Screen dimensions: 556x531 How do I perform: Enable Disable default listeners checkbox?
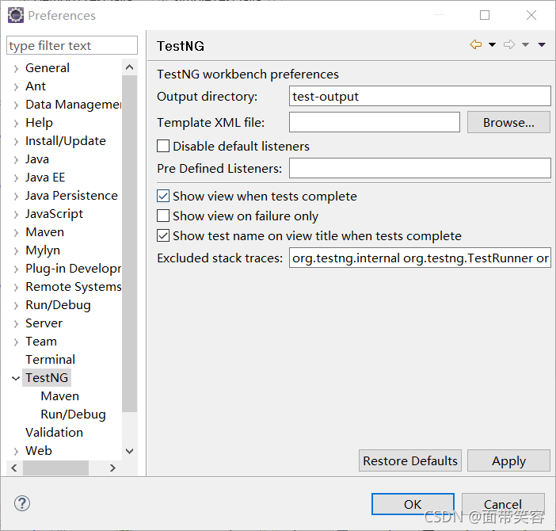click(x=163, y=146)
